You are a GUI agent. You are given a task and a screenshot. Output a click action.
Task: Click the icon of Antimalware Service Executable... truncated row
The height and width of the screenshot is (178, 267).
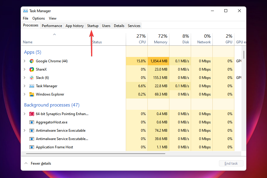tap(32, 139)
